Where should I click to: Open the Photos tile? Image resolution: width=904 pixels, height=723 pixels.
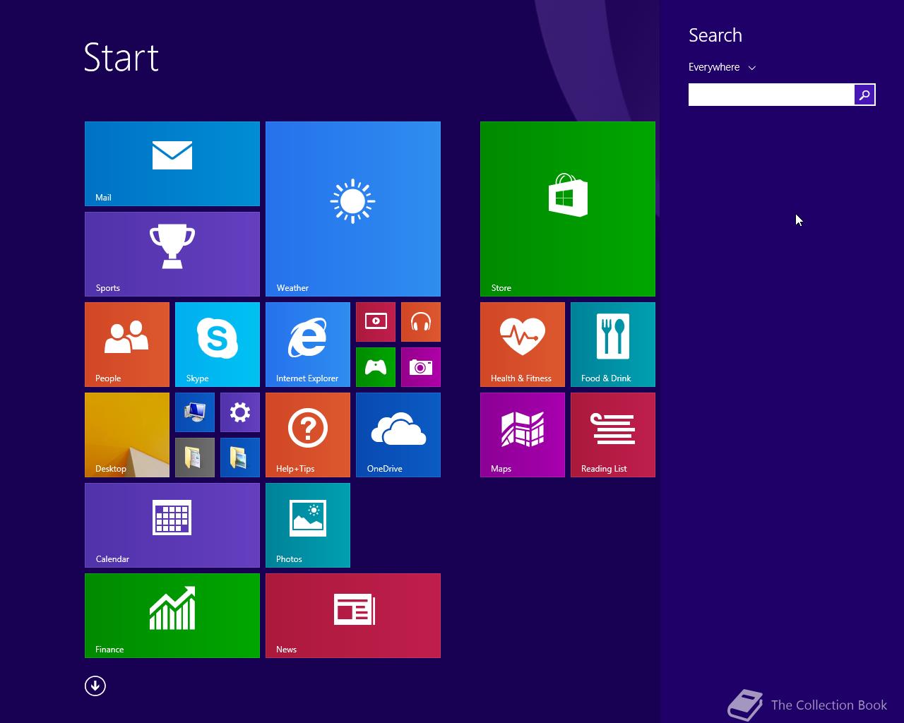308,525
